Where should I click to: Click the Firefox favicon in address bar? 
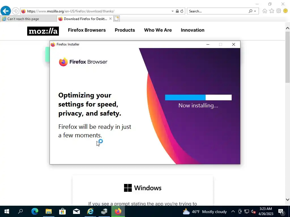point(24,11)
